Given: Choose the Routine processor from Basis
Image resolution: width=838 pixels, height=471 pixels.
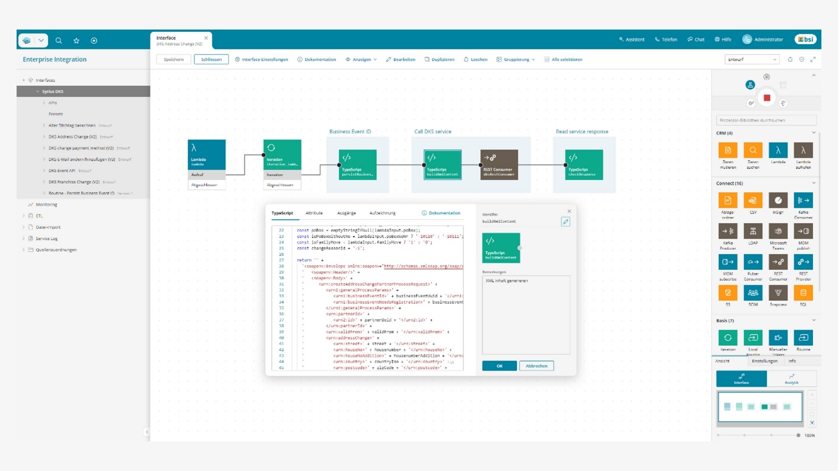Looking at the screenshot, I should point(803,338).
